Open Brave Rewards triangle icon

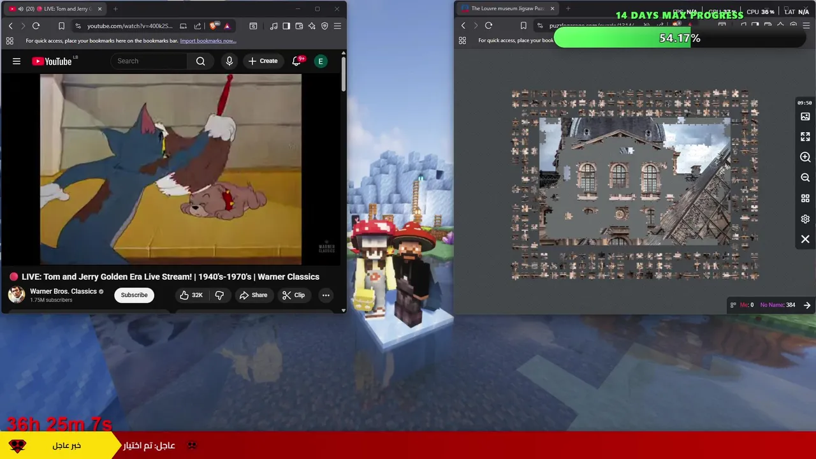pos(227,25)
